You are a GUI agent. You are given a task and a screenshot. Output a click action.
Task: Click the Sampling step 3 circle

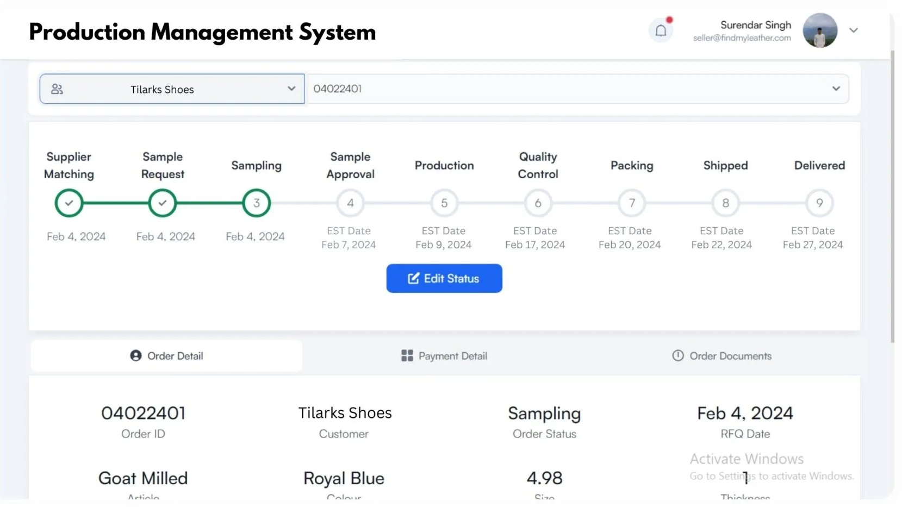pos(257,203)
